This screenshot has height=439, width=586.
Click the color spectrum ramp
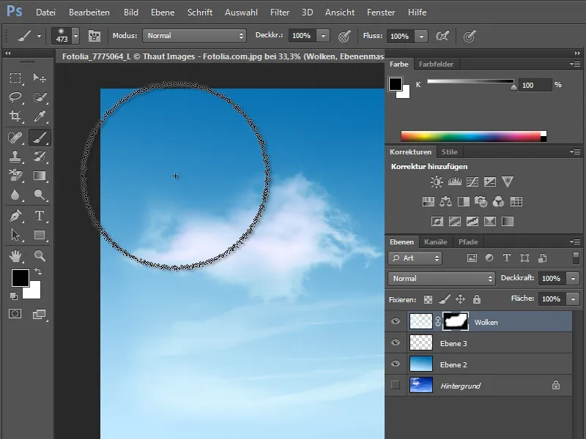(x=472, y=136)
